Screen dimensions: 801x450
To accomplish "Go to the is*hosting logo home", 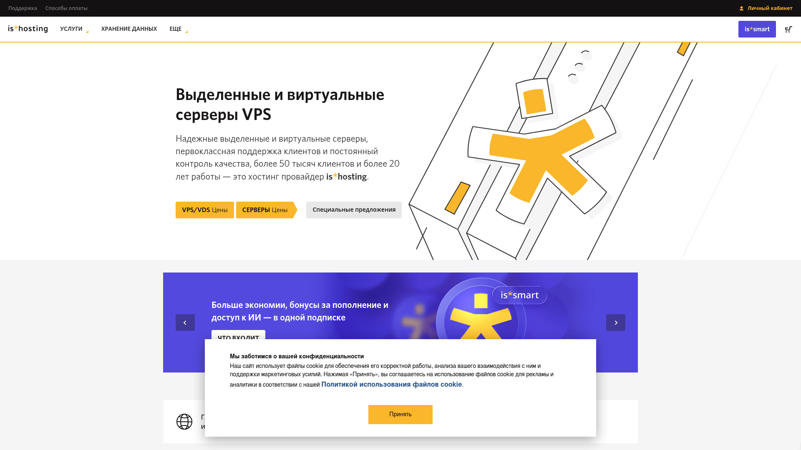I will 28,29.
